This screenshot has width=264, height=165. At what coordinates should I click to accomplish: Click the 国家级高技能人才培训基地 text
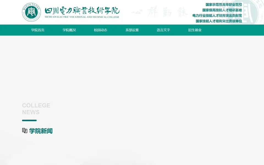click(222, 10)
